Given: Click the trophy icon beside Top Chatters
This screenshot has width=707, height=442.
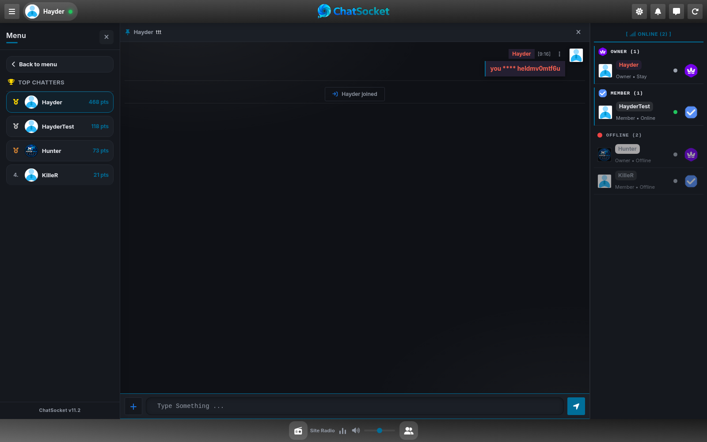Looking at the screenshot, I should [11, 82].
